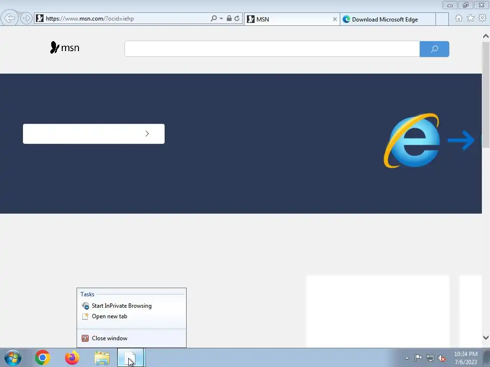Image resolution: width=490 pixels, height=367 pixels.
Task: Click the blue MSN search button
Action: (x=434, y=49)
